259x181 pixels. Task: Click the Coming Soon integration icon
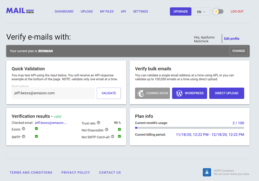[140, 93]
